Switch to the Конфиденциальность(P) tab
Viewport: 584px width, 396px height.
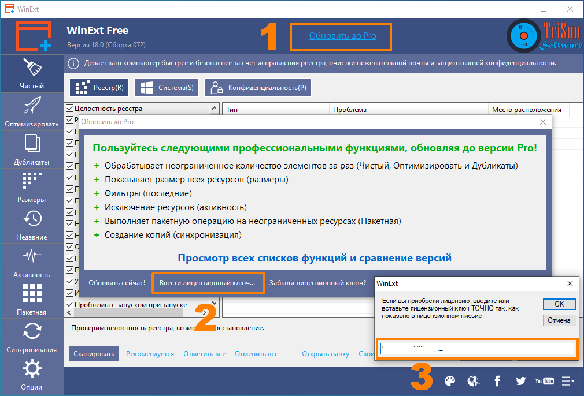pyautogui.click(x=258, y=87)
